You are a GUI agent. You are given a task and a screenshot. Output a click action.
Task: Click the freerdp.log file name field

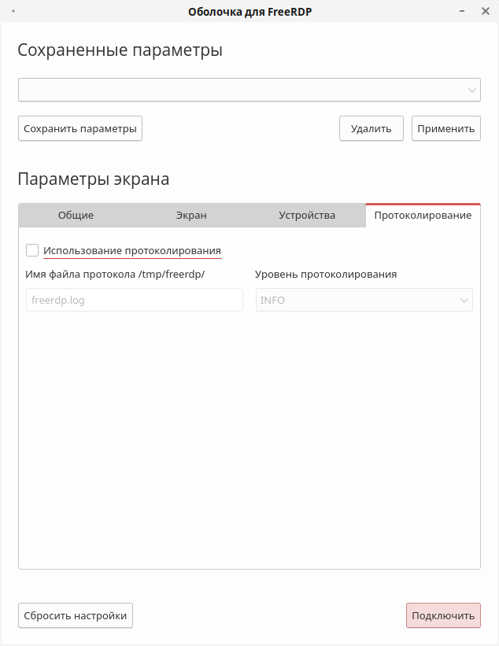click(135, 300)
